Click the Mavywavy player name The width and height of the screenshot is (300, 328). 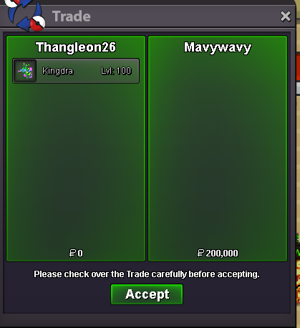[218, 47]
